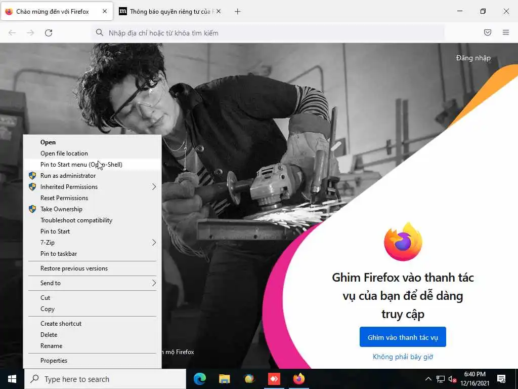
Task: Open the notification center icon
Action: tap(501, 379)
